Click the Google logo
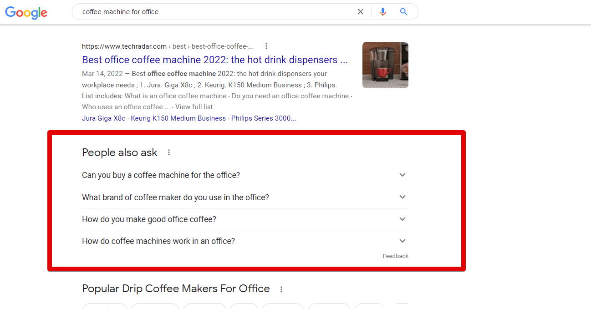Viewport: 591px width, 309px height. pos(26,12)
